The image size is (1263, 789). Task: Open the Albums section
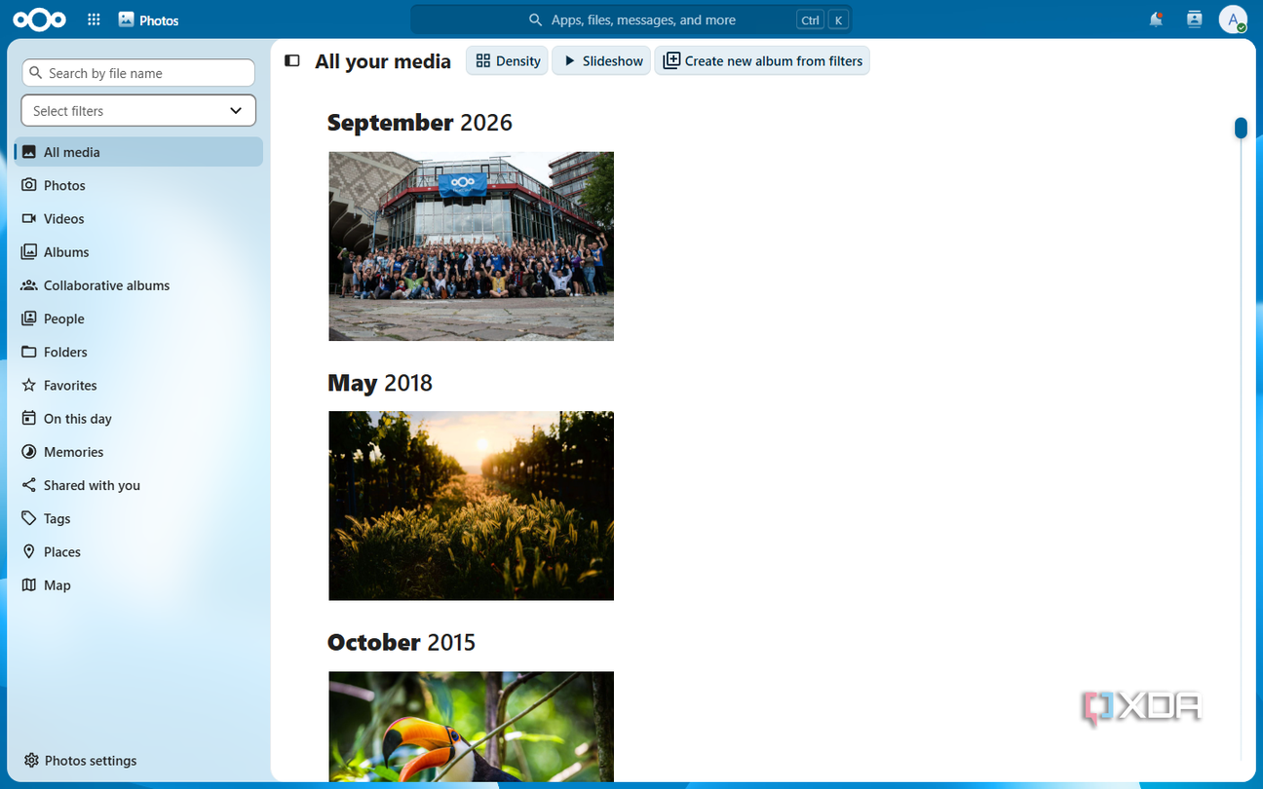coord(138,251)
